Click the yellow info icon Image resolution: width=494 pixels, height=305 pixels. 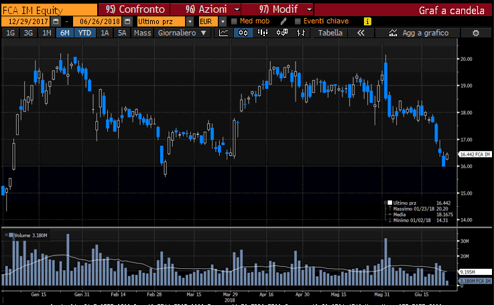(x=367, y=21)
